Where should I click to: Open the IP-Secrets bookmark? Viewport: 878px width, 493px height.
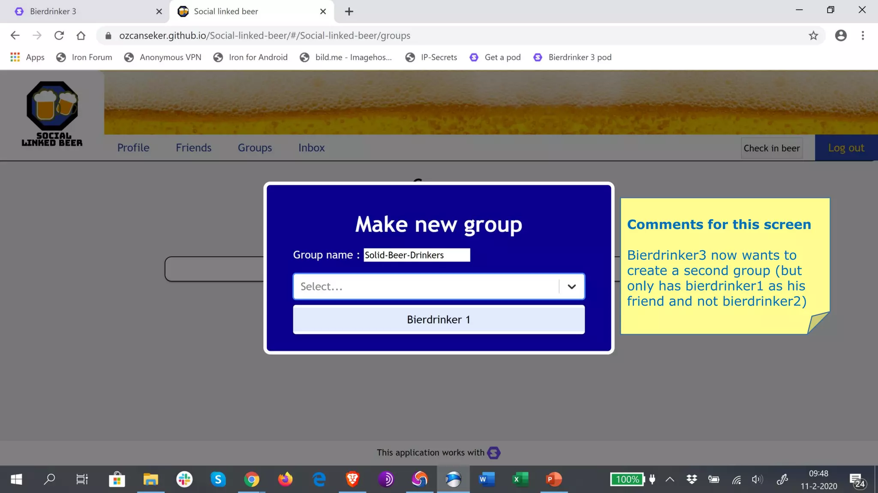pyautogui.click(x=431, y=57)
